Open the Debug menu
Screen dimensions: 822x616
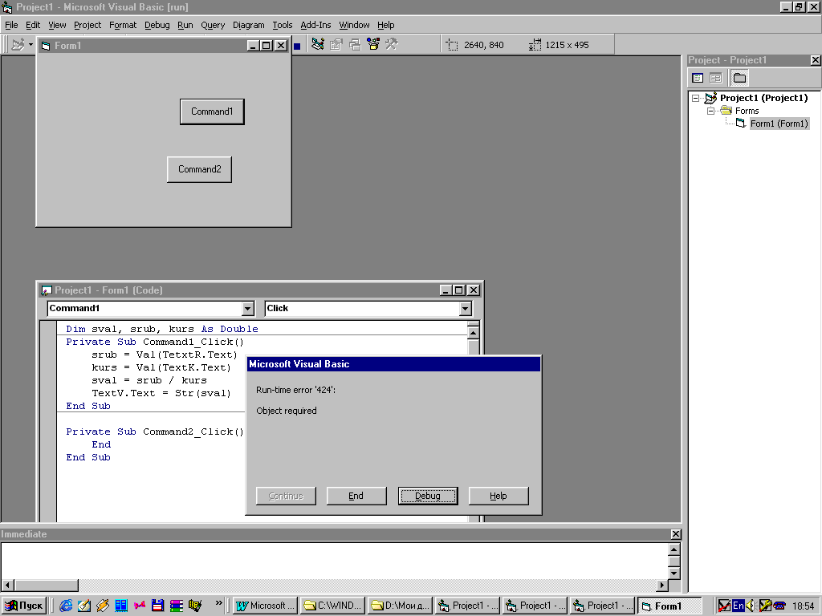pos(157,25)
